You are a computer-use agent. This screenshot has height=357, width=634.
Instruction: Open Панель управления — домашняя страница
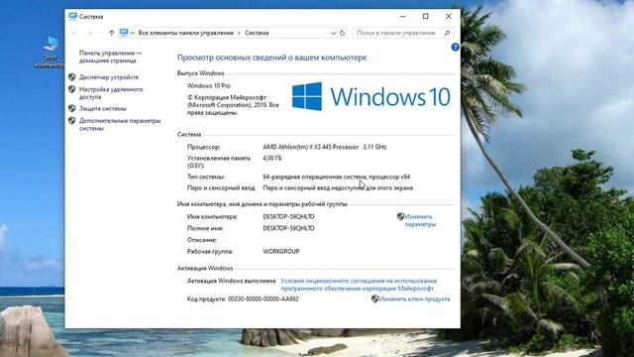[x=110, y=57]
